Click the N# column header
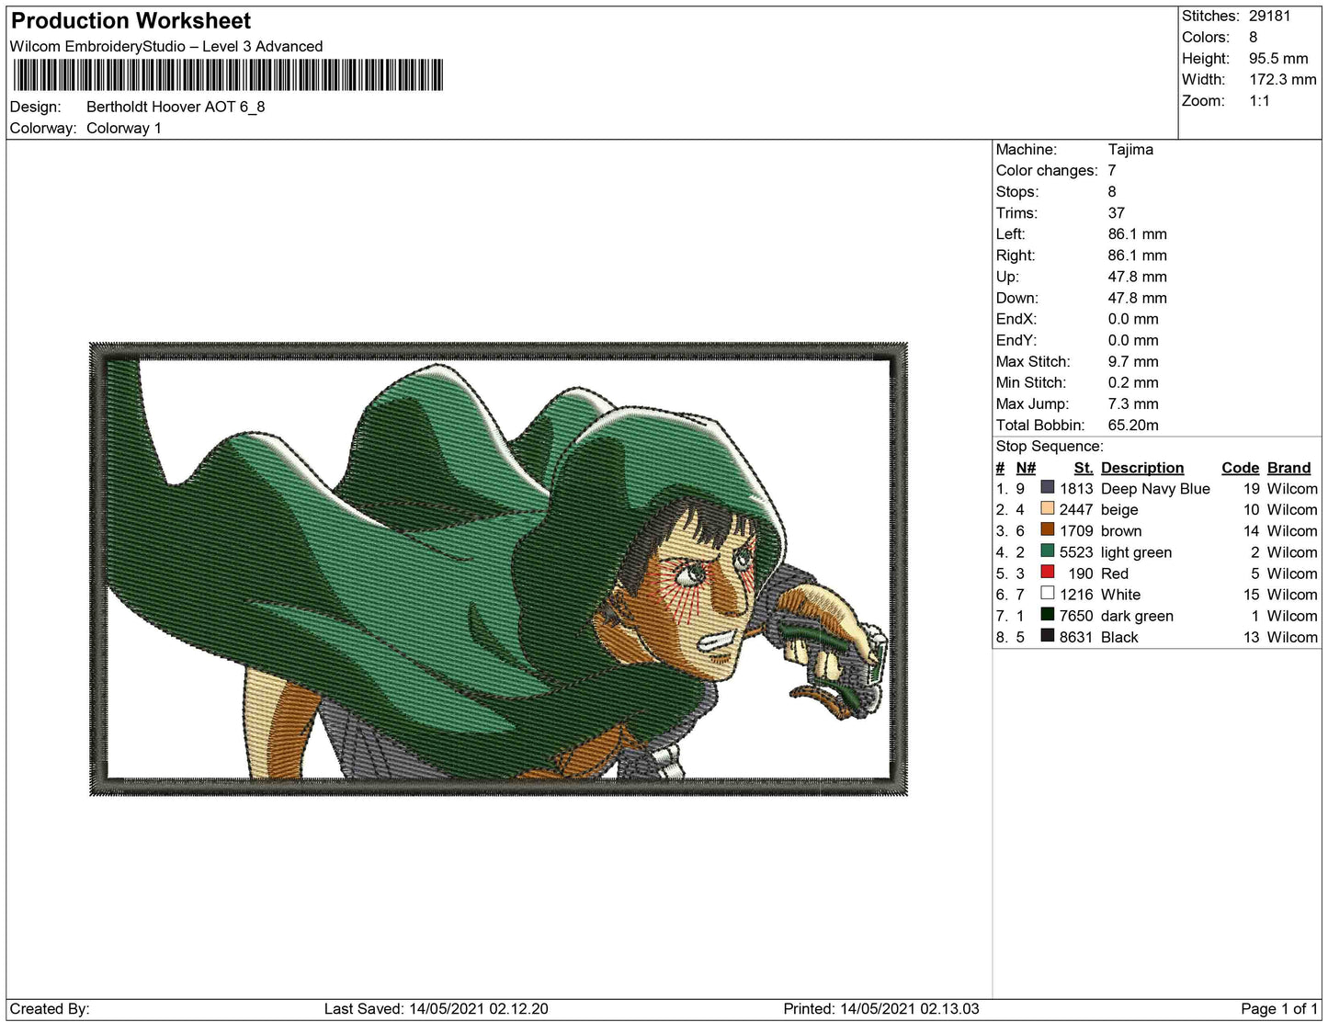 coord(1026,468)
